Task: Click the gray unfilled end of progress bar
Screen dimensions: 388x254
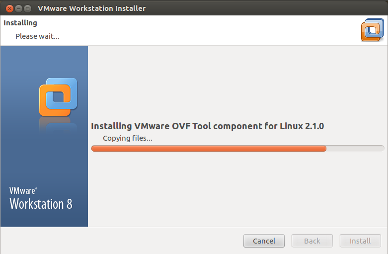Action: pyautogui.click(x=355, y=148)
